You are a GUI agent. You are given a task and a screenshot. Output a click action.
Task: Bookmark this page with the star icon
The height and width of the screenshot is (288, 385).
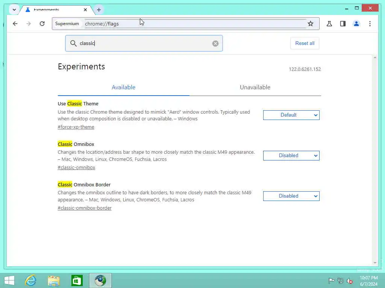(310, 24)
